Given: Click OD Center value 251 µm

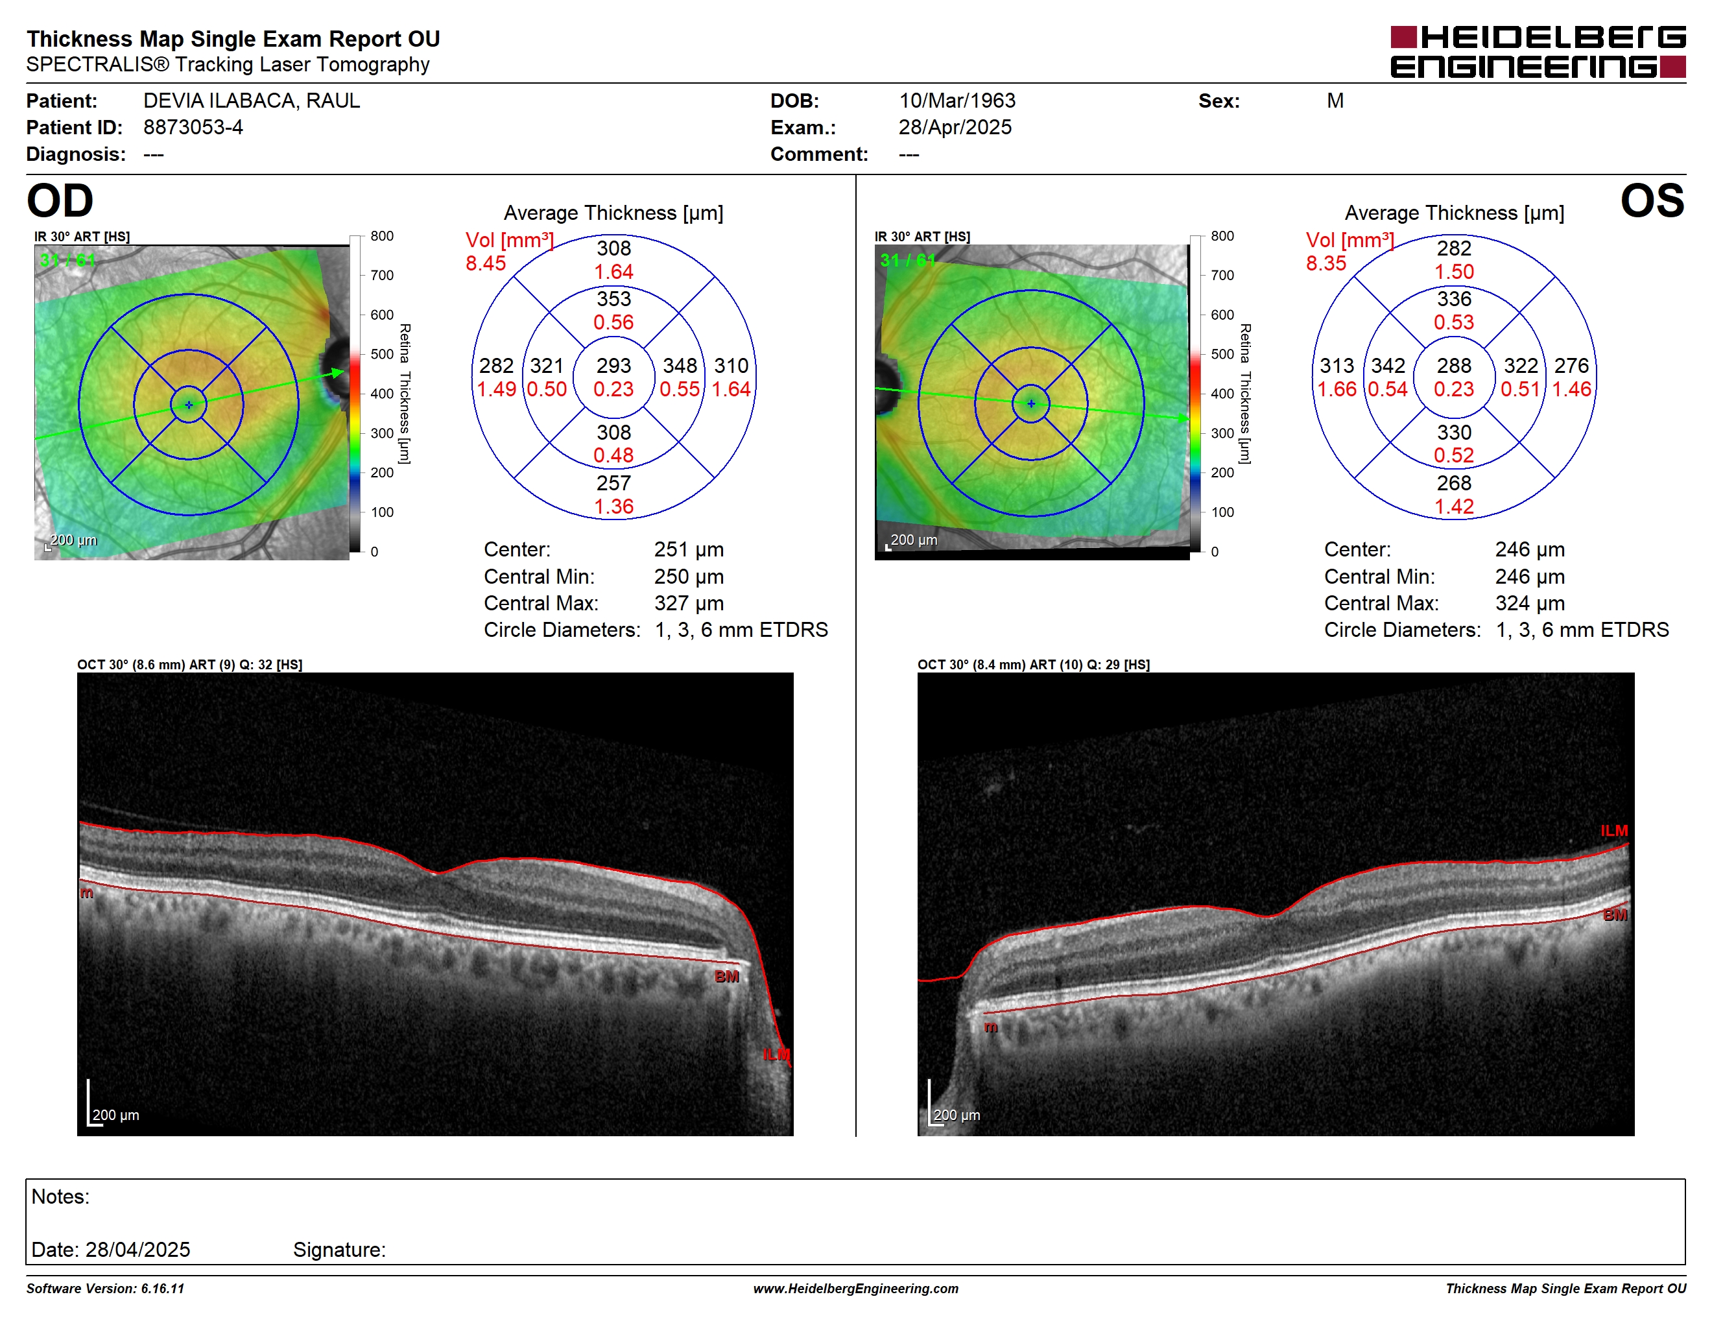Looking at the screenshot, I should point(689,549).
